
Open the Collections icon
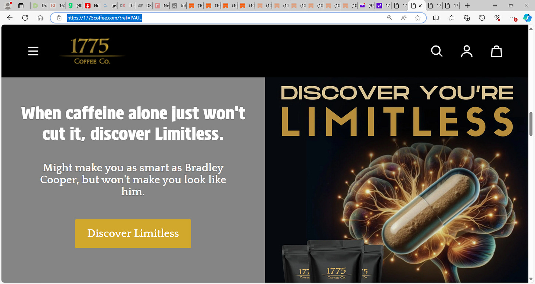467,18
